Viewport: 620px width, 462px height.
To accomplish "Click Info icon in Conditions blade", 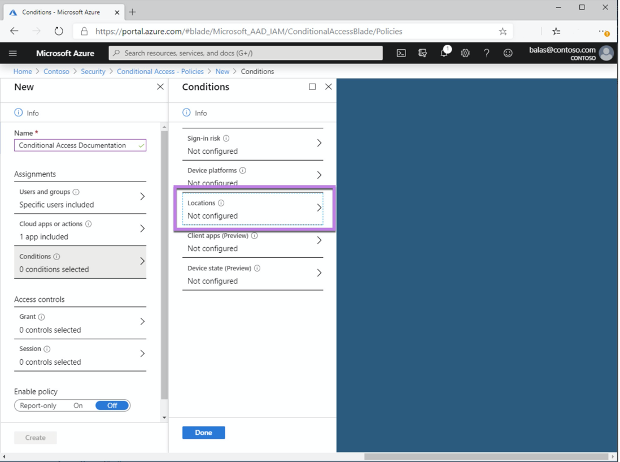I will [x=186, y=113].
